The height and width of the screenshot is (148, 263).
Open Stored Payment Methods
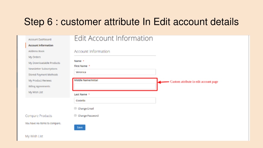(43, 75)
